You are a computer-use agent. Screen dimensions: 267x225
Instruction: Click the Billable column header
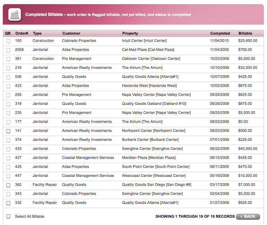coord(245,33)
